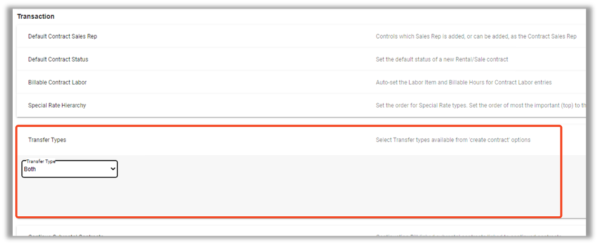Viewport: 597px width, 244px height.
Task: Expand the Default Contract Sales Rep setting
Action: (62, 36)
